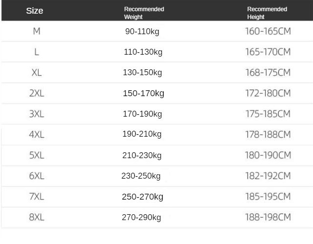Select the XL size cell

point(37,73)
